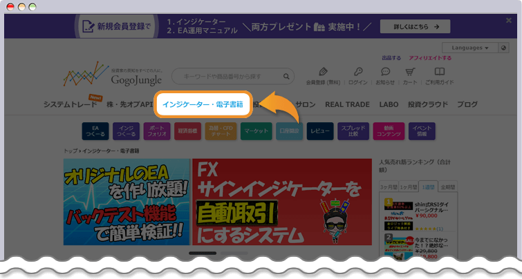The width and height of the screenshot is (522, 279).
Task: Click the red close window button
Action: (10, 7)
